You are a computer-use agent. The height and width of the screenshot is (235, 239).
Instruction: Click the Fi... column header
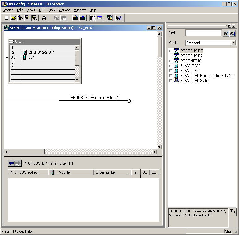(136, 172)
